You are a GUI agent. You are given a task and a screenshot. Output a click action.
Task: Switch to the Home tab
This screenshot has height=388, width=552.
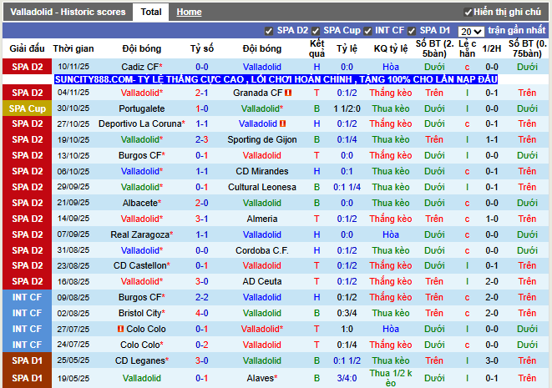[189, 12]
